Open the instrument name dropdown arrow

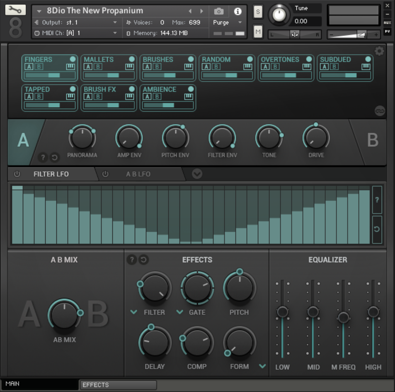pyautogui.click(x=39, y=11)
